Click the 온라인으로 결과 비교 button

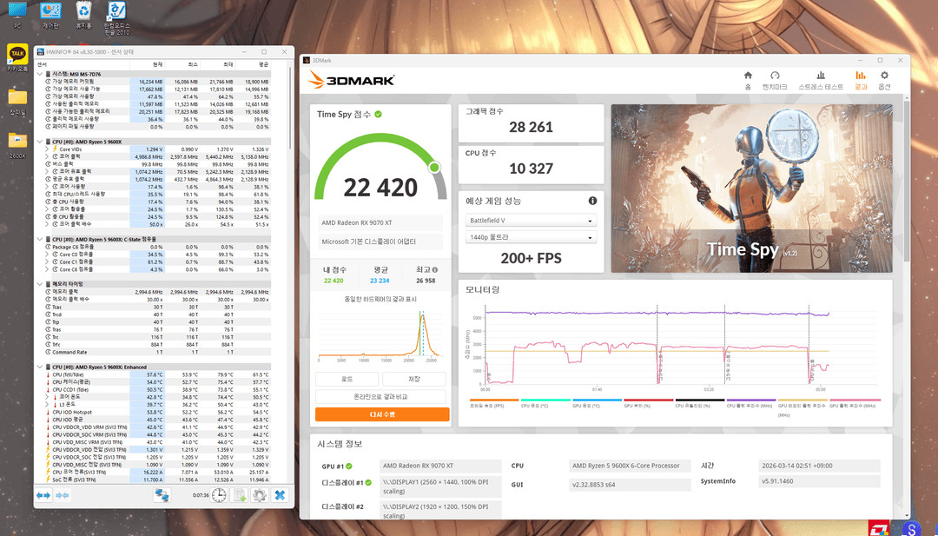(x=380, y=395)
